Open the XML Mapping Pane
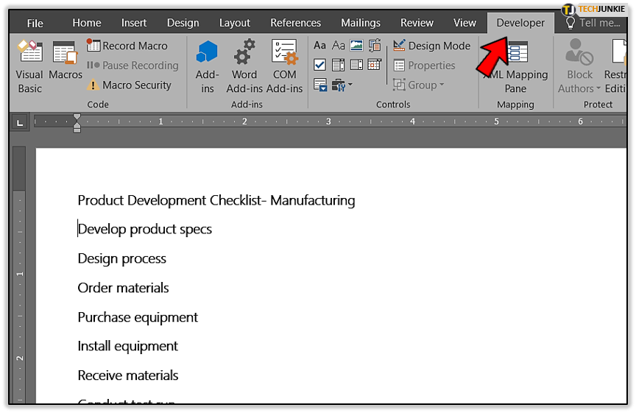This screenshot has height=413, width=636. click(x=515, y=66)
